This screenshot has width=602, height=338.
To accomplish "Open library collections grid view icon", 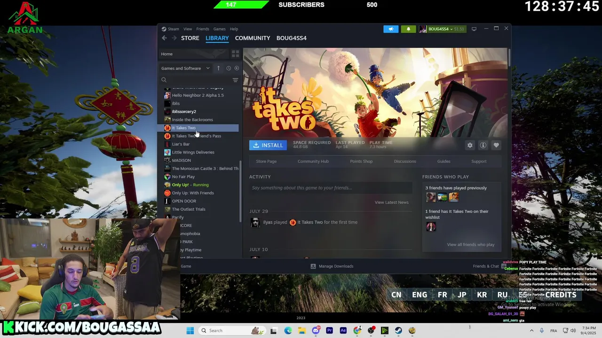I will 236,54.
